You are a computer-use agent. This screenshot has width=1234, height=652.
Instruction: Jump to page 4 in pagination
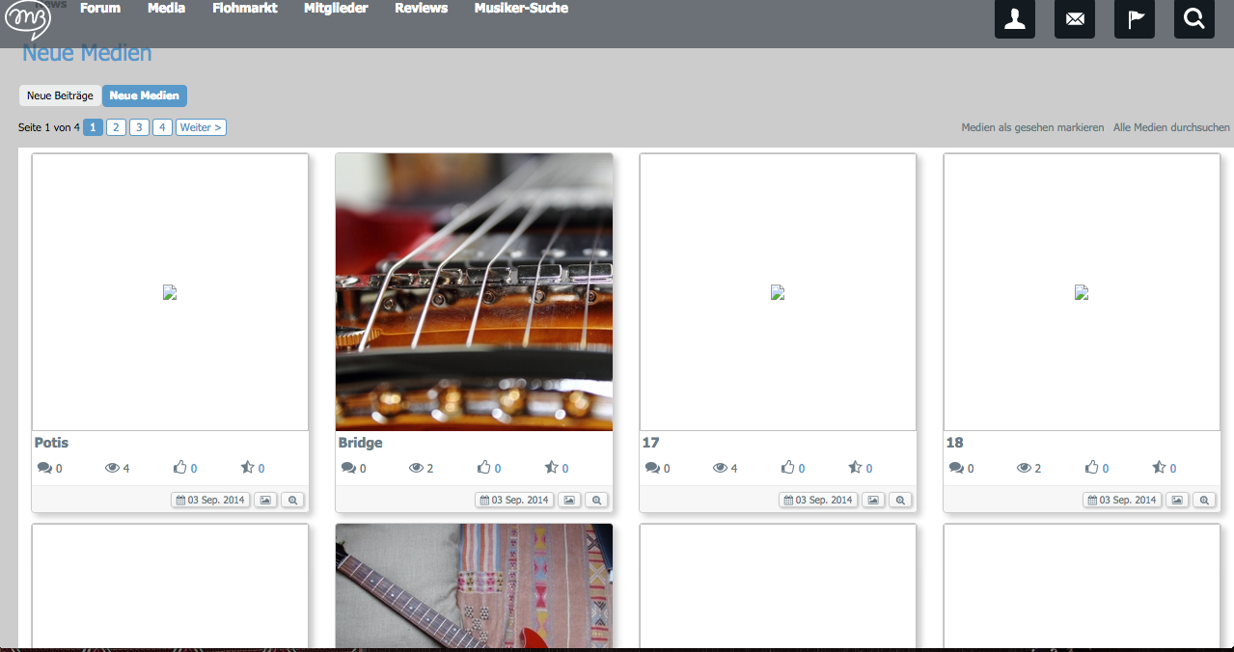pos(162,127)
